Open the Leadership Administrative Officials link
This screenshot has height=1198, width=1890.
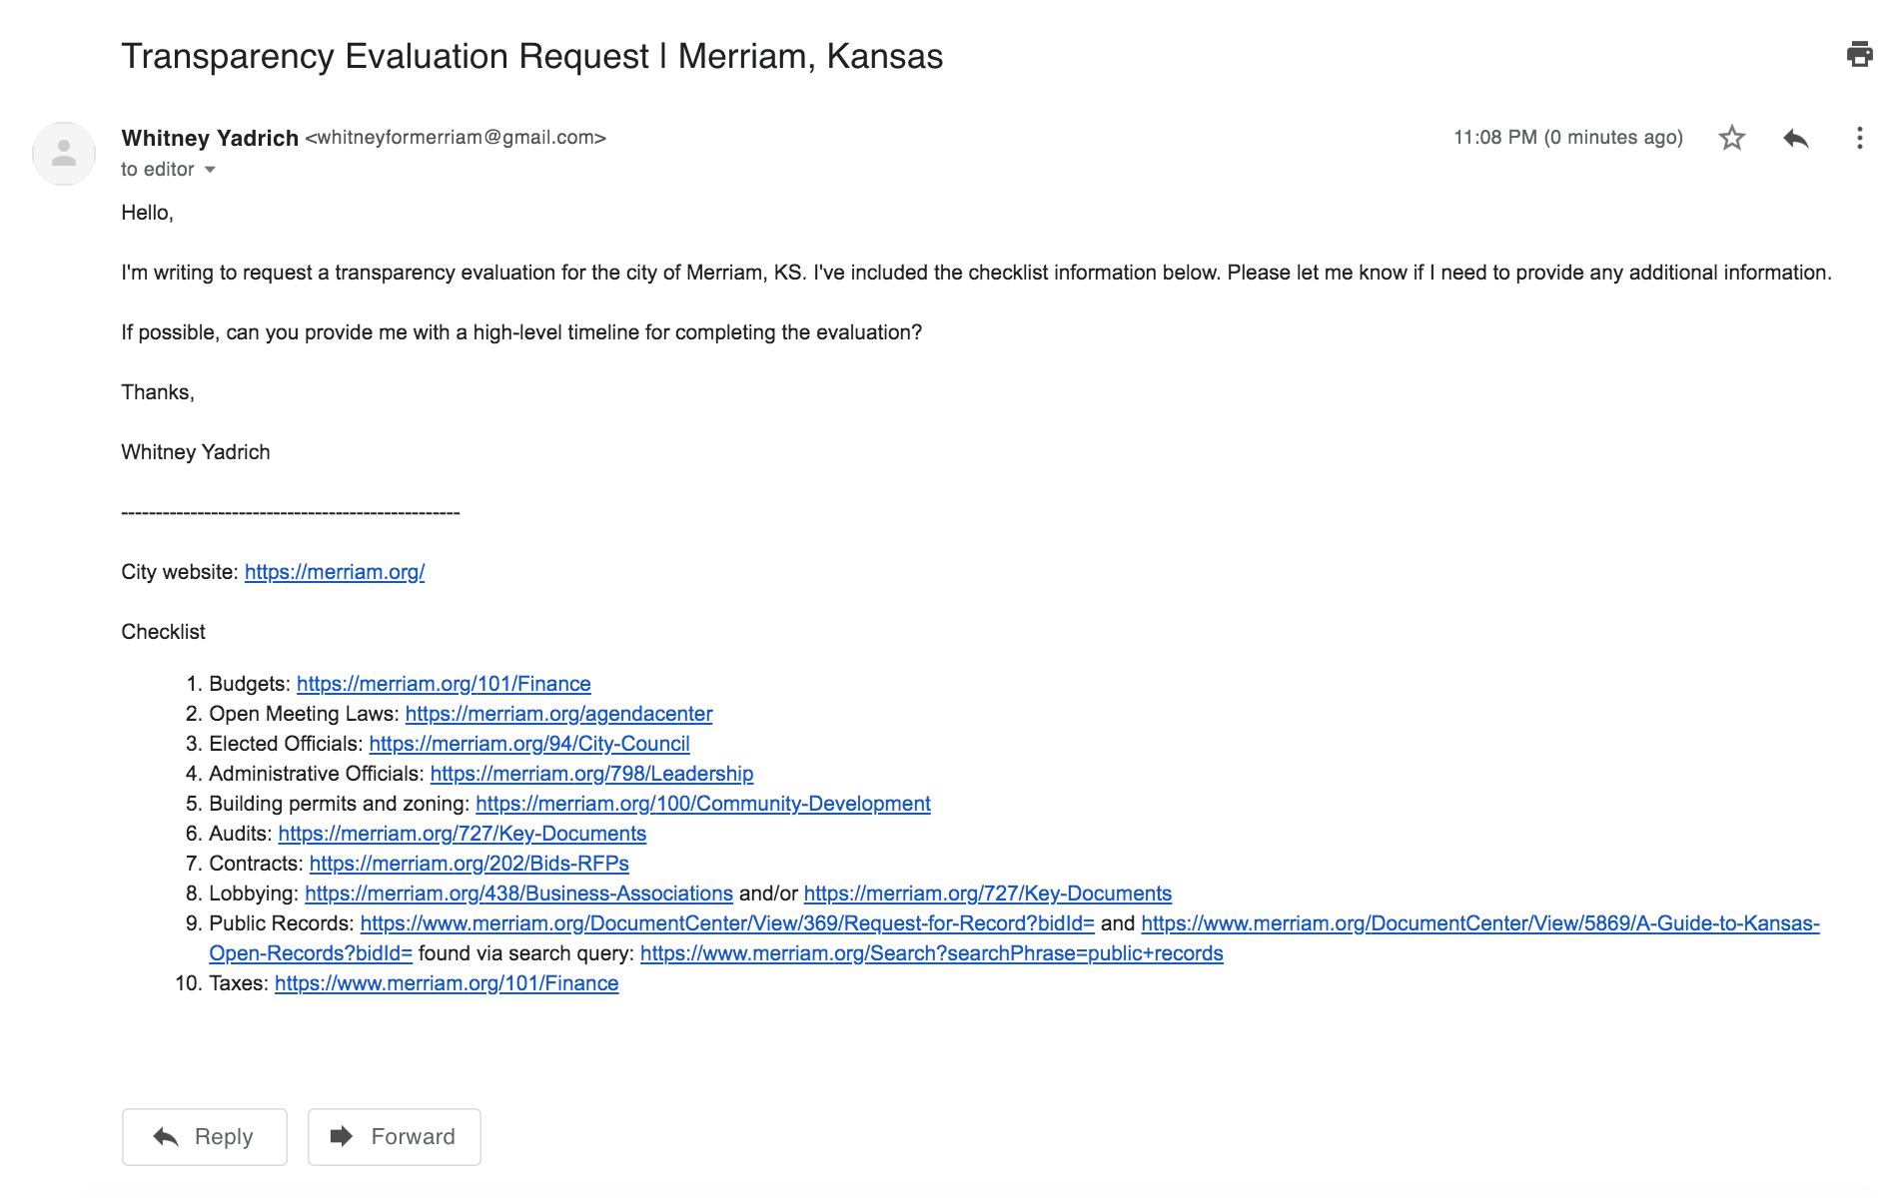(591, 774)
